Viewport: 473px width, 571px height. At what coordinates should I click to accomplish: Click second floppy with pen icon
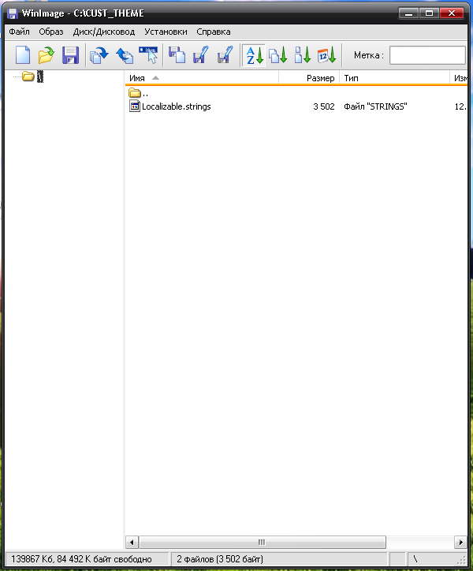coord(225,55)
